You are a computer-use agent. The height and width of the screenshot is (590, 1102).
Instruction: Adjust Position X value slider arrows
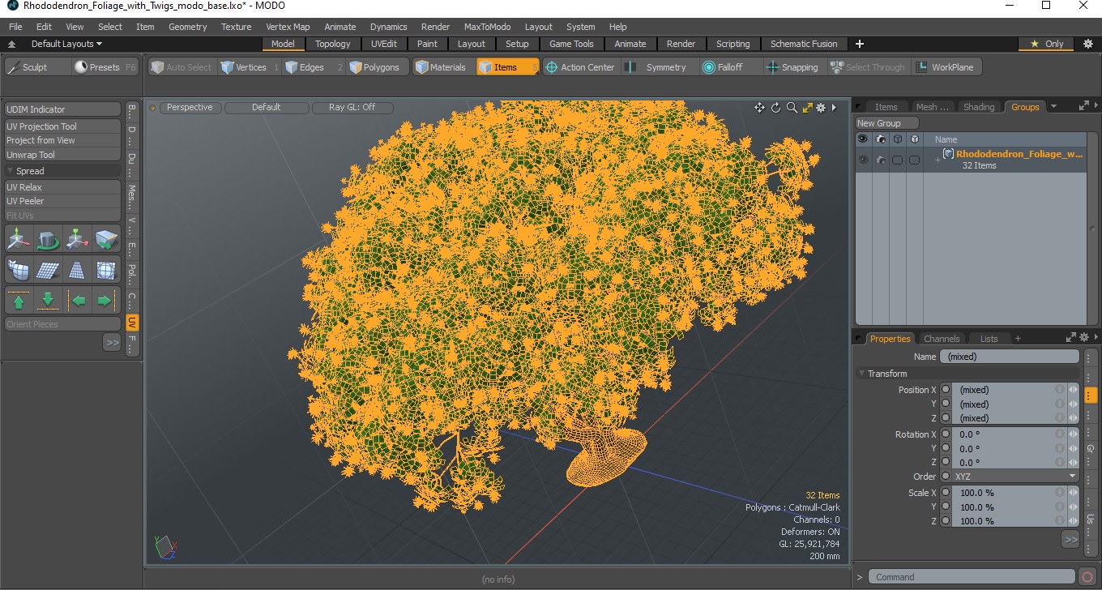pyautogui.click(x=1074, y=390)
